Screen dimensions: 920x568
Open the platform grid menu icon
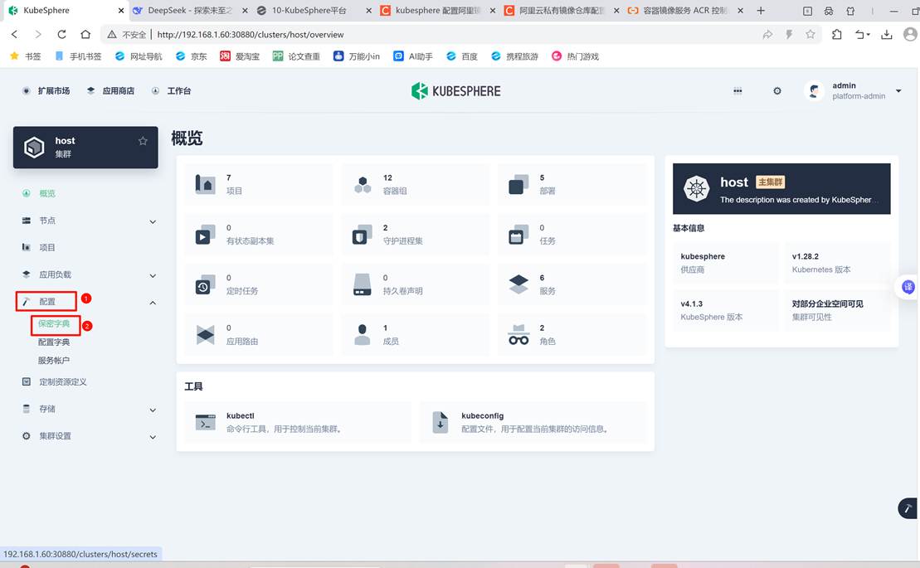(737, 91)
